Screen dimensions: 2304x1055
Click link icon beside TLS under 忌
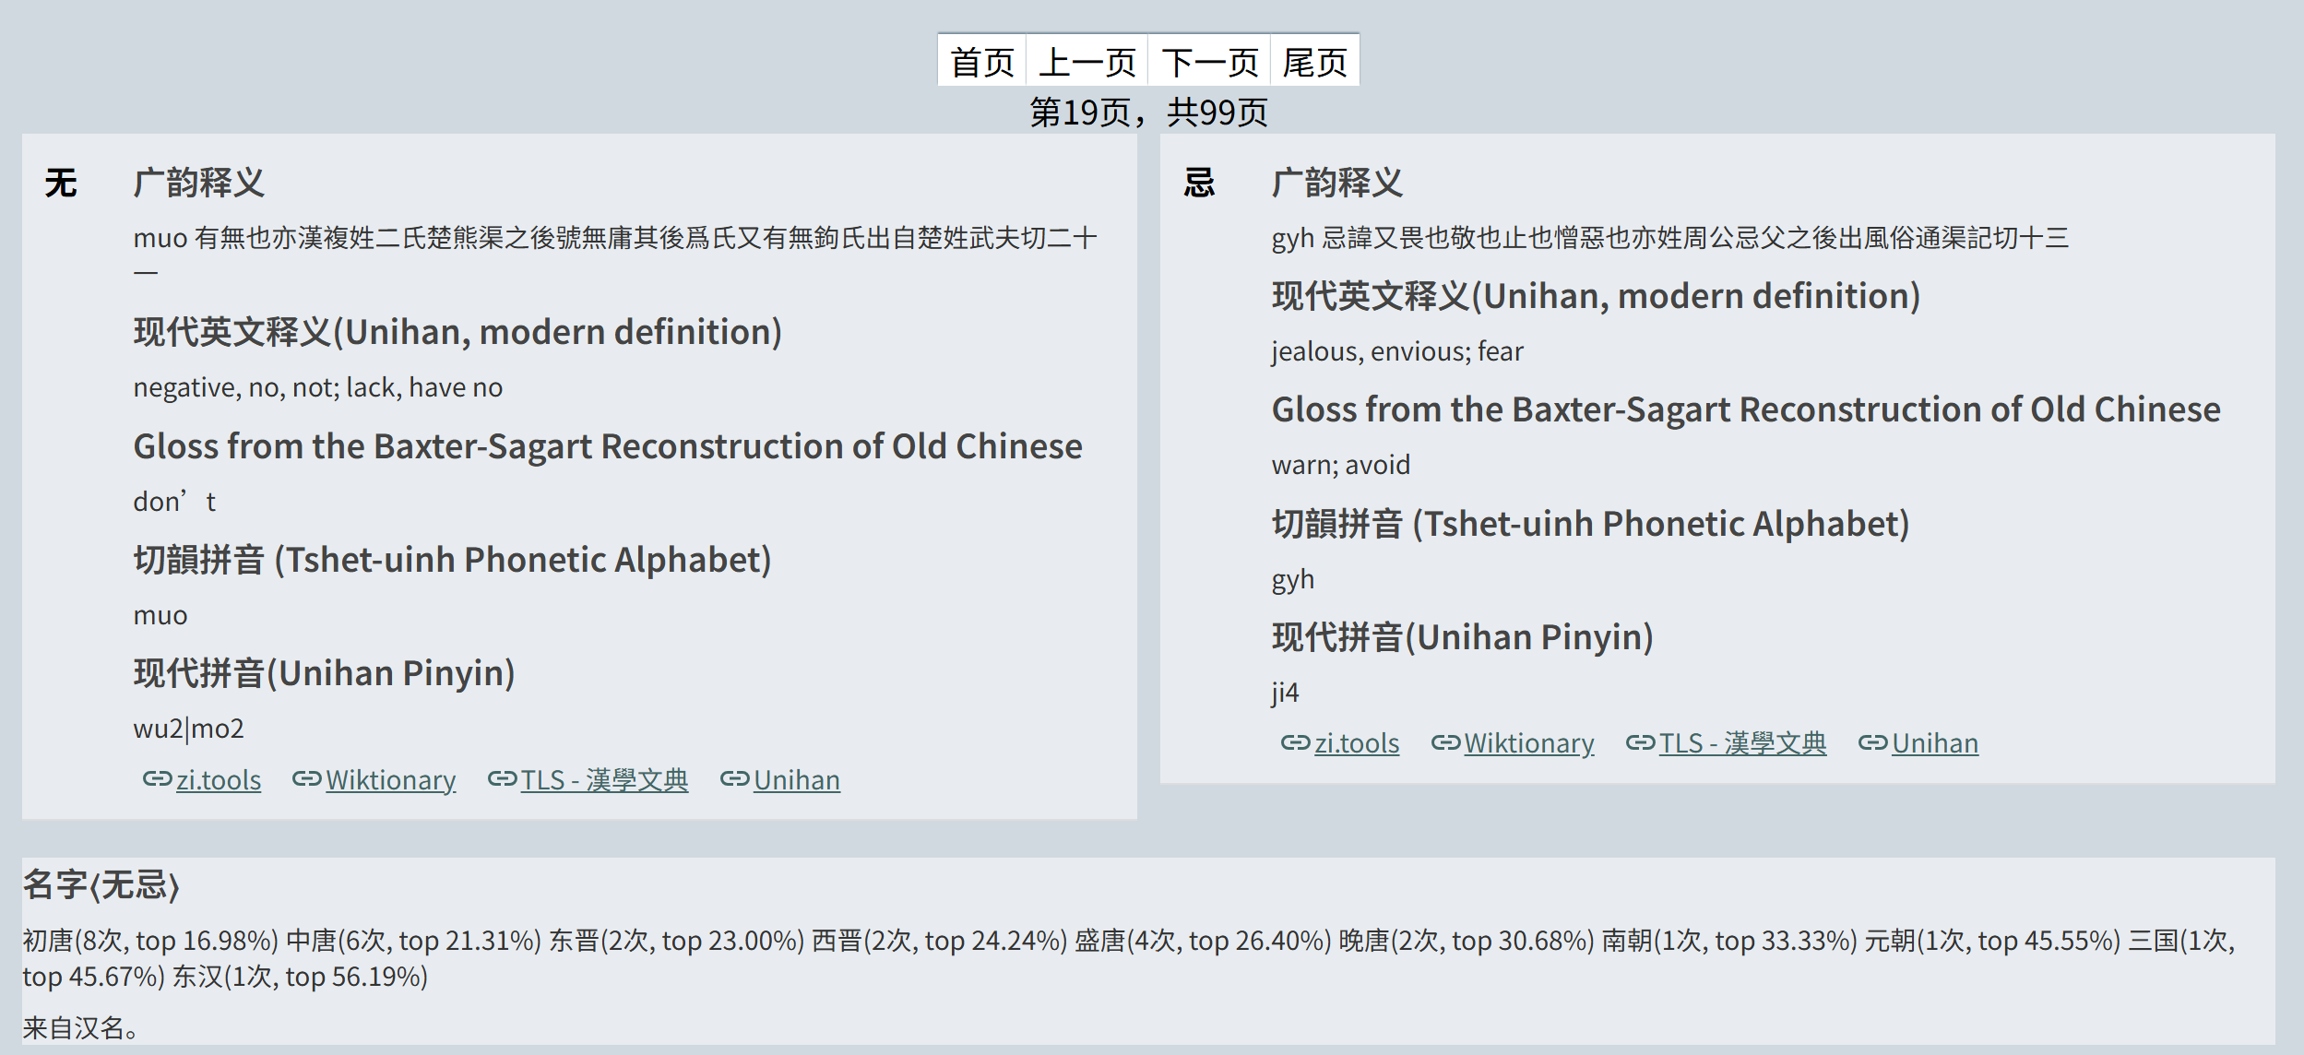1641,742
